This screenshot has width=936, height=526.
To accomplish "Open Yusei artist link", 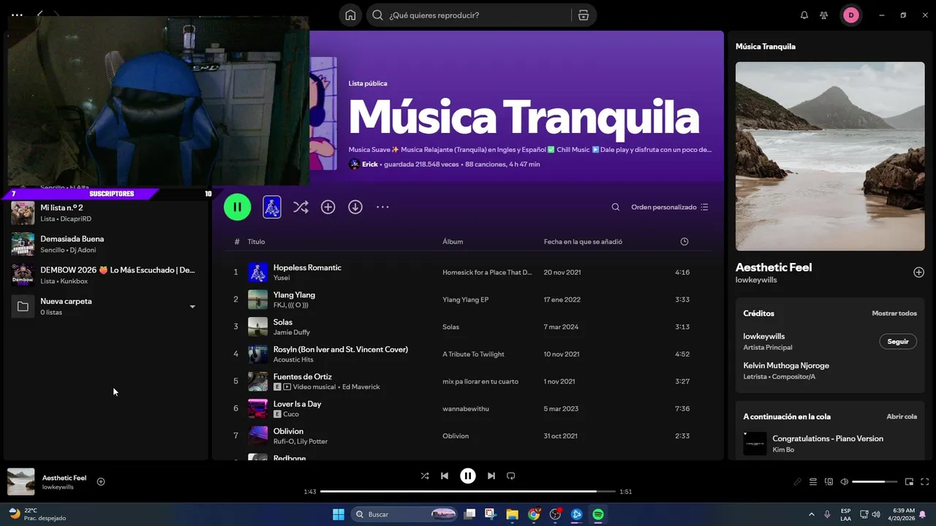I will tap(282, 278).
